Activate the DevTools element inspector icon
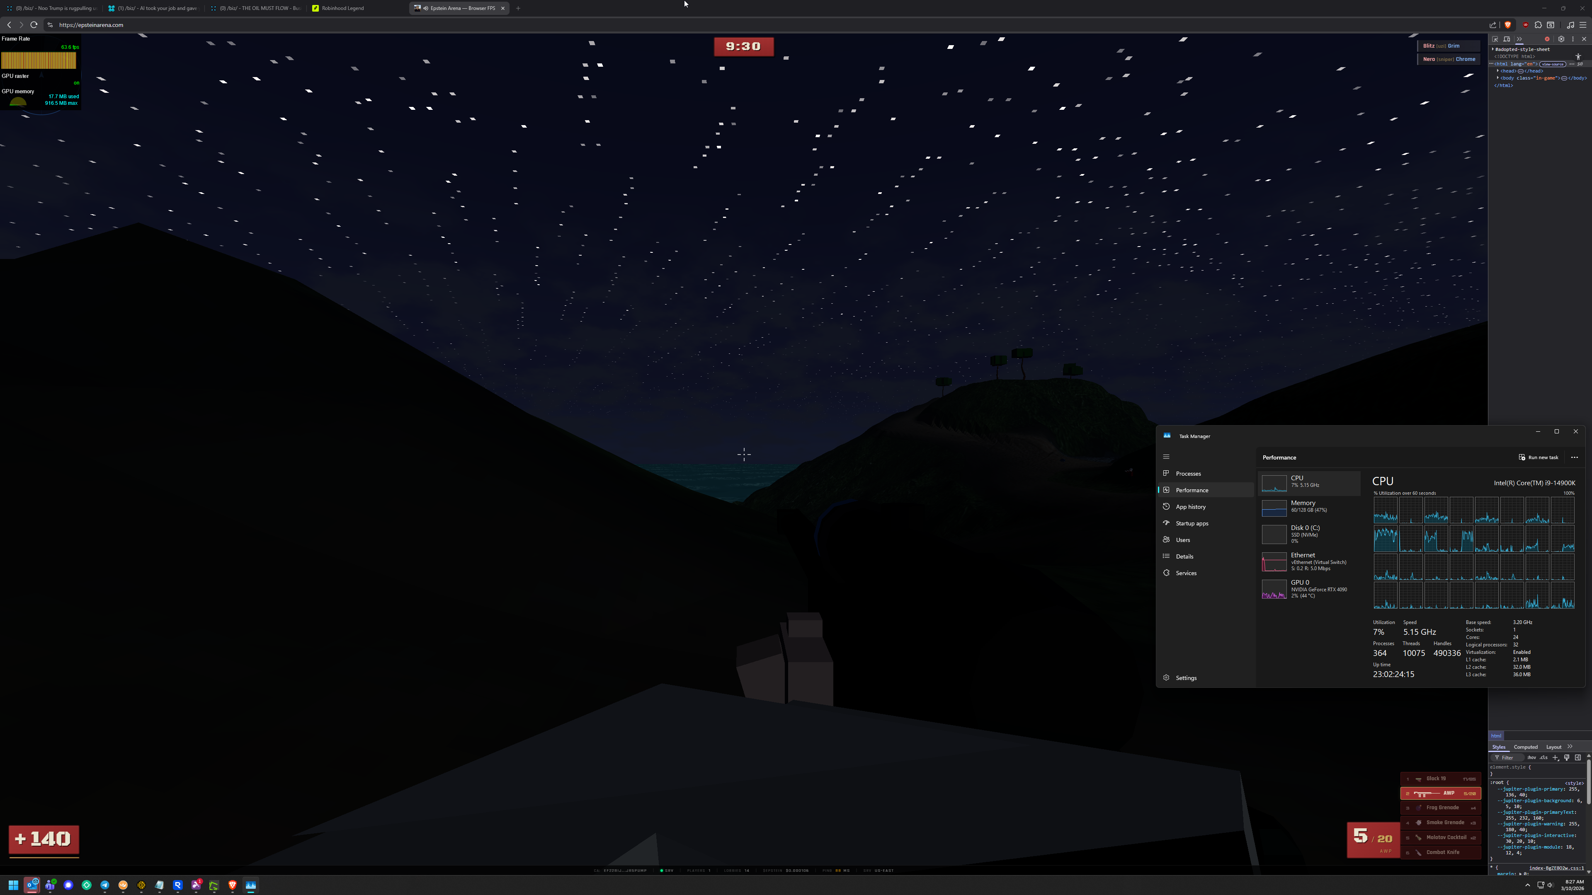 [x=1495, y=39]
